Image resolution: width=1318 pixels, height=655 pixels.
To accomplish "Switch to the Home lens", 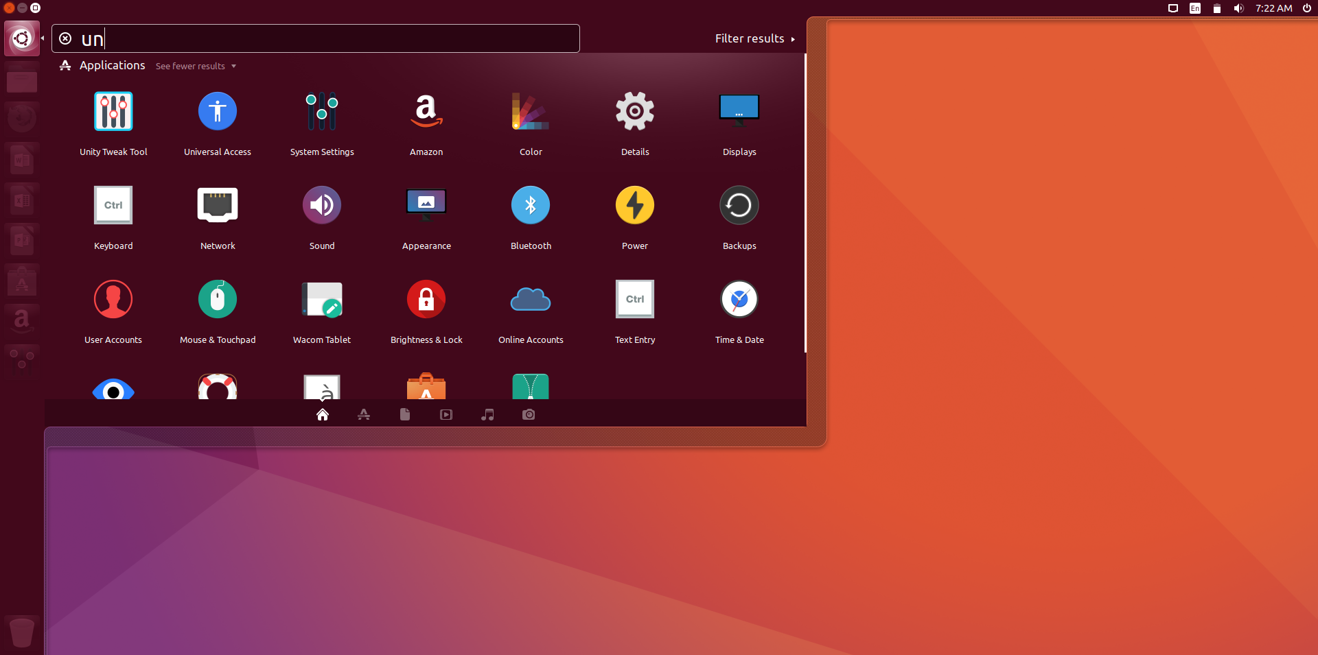I will click(323, 414).
